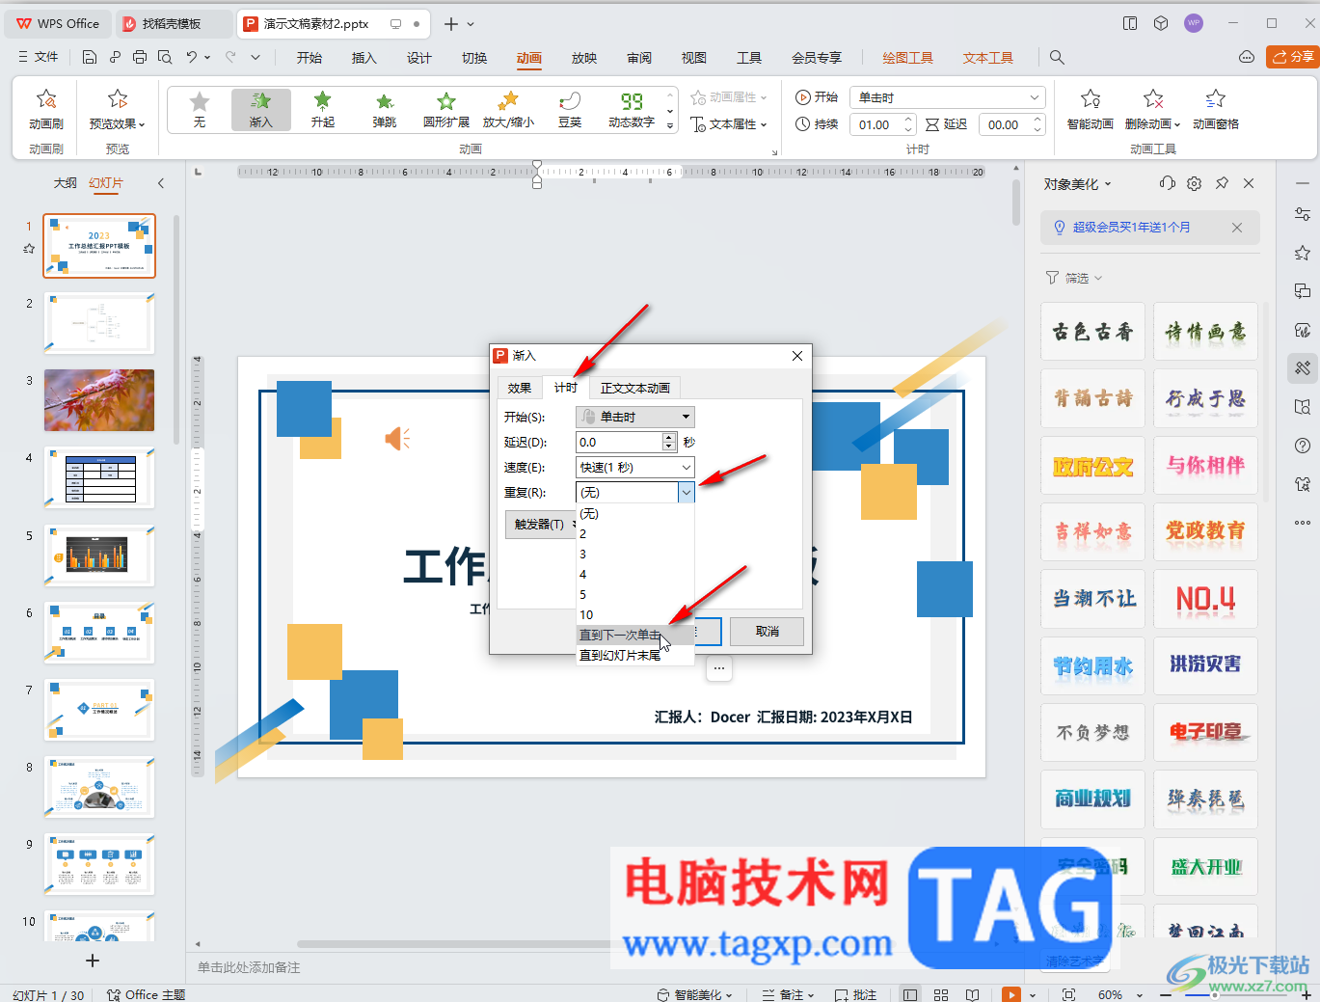Click the 智能美化 button in status bar
Image resolution: width=1320 pixels, height=1002 pixels.
(694, 994)
